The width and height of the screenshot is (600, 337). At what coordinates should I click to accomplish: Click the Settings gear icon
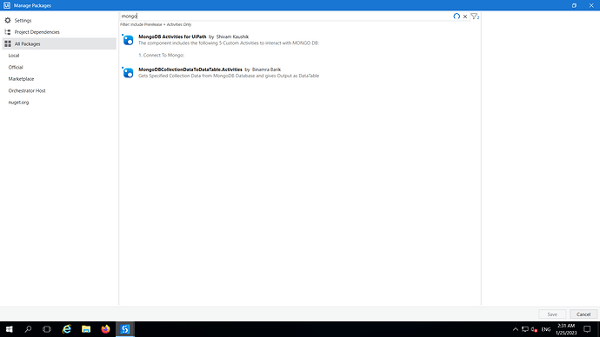(x=8, y=20)
